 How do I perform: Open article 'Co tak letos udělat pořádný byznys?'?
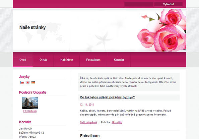[x=107, y=97]
